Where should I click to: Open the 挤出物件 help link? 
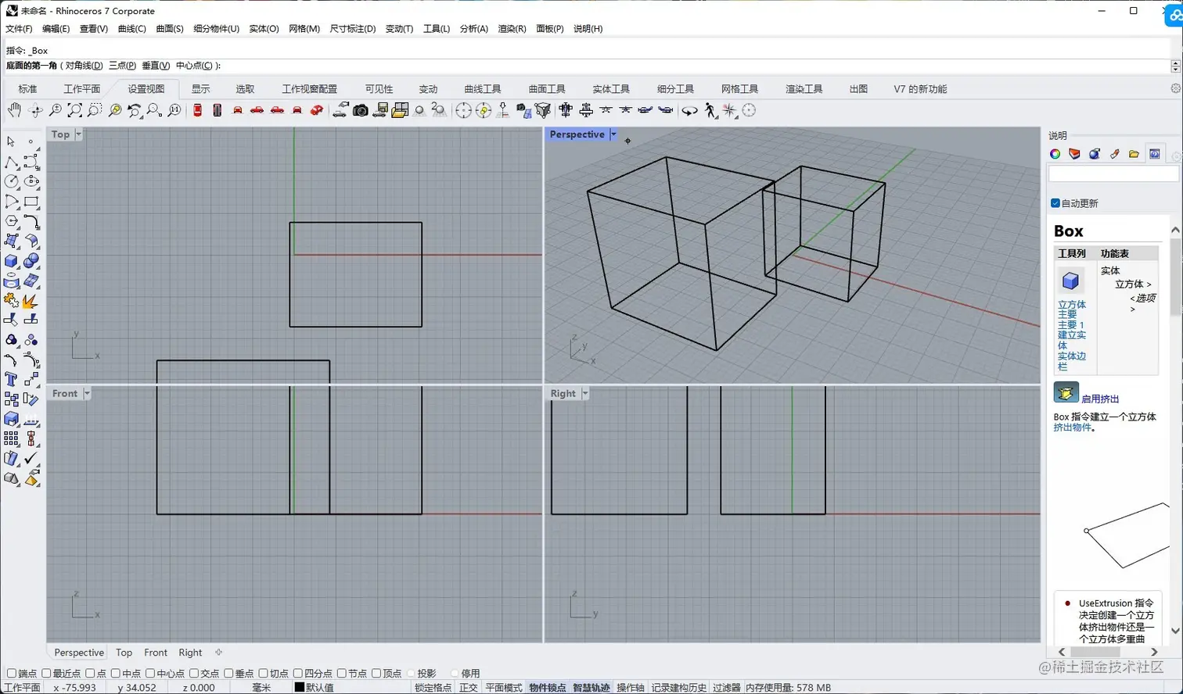click(1072, 427)
